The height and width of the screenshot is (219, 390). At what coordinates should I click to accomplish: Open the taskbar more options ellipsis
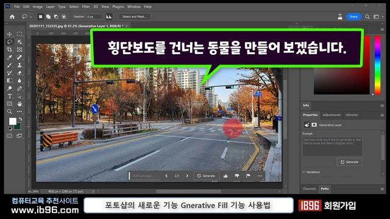(260, 176)
